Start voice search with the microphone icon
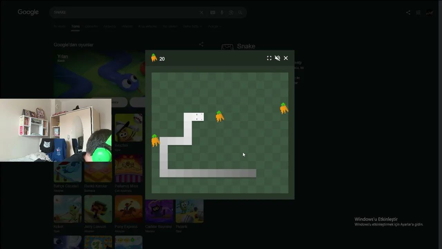Viewport: 442px width, 249px height. click(x=222, y=12)
